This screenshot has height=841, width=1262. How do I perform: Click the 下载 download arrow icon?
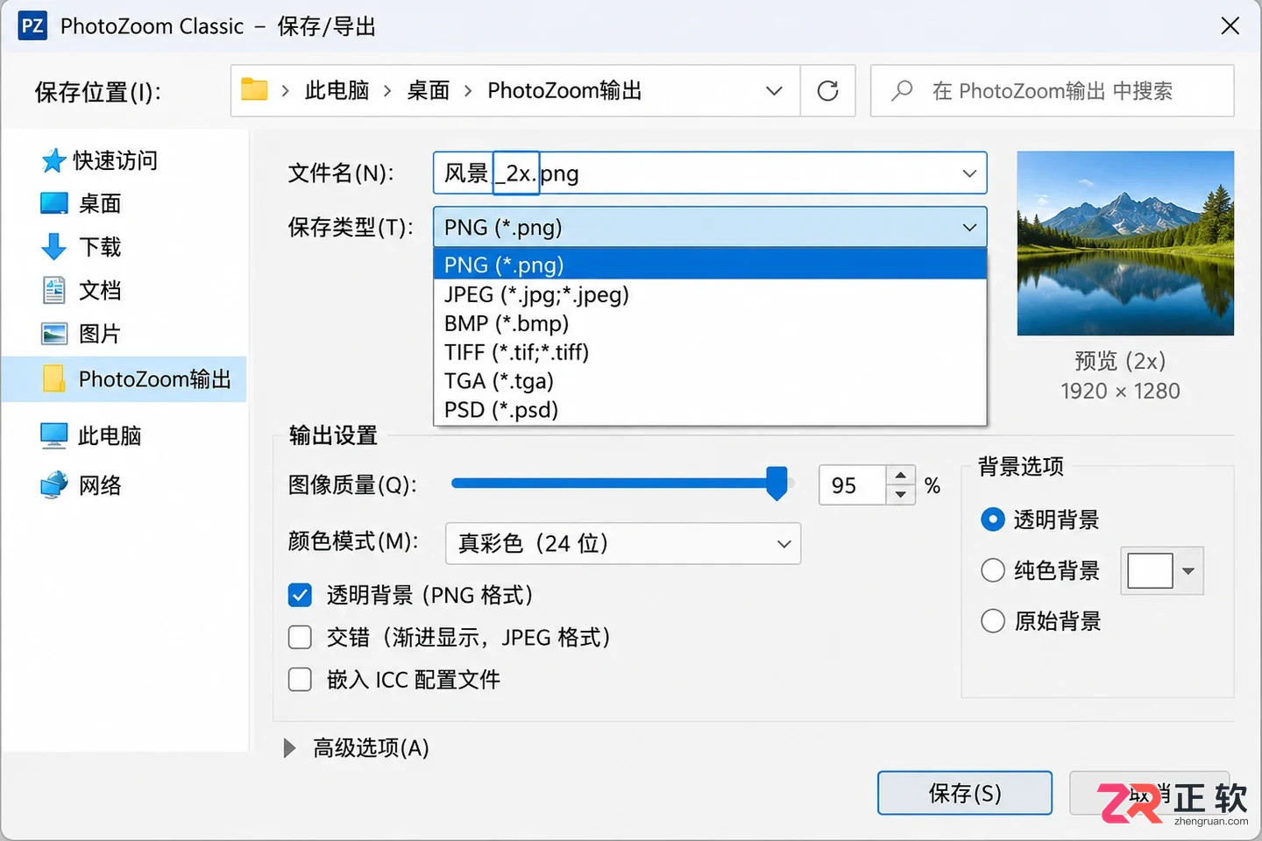pyautogui.click(x=53, y=247)
